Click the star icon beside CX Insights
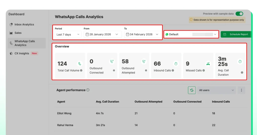The image size is (257, 135). (11, 53)
